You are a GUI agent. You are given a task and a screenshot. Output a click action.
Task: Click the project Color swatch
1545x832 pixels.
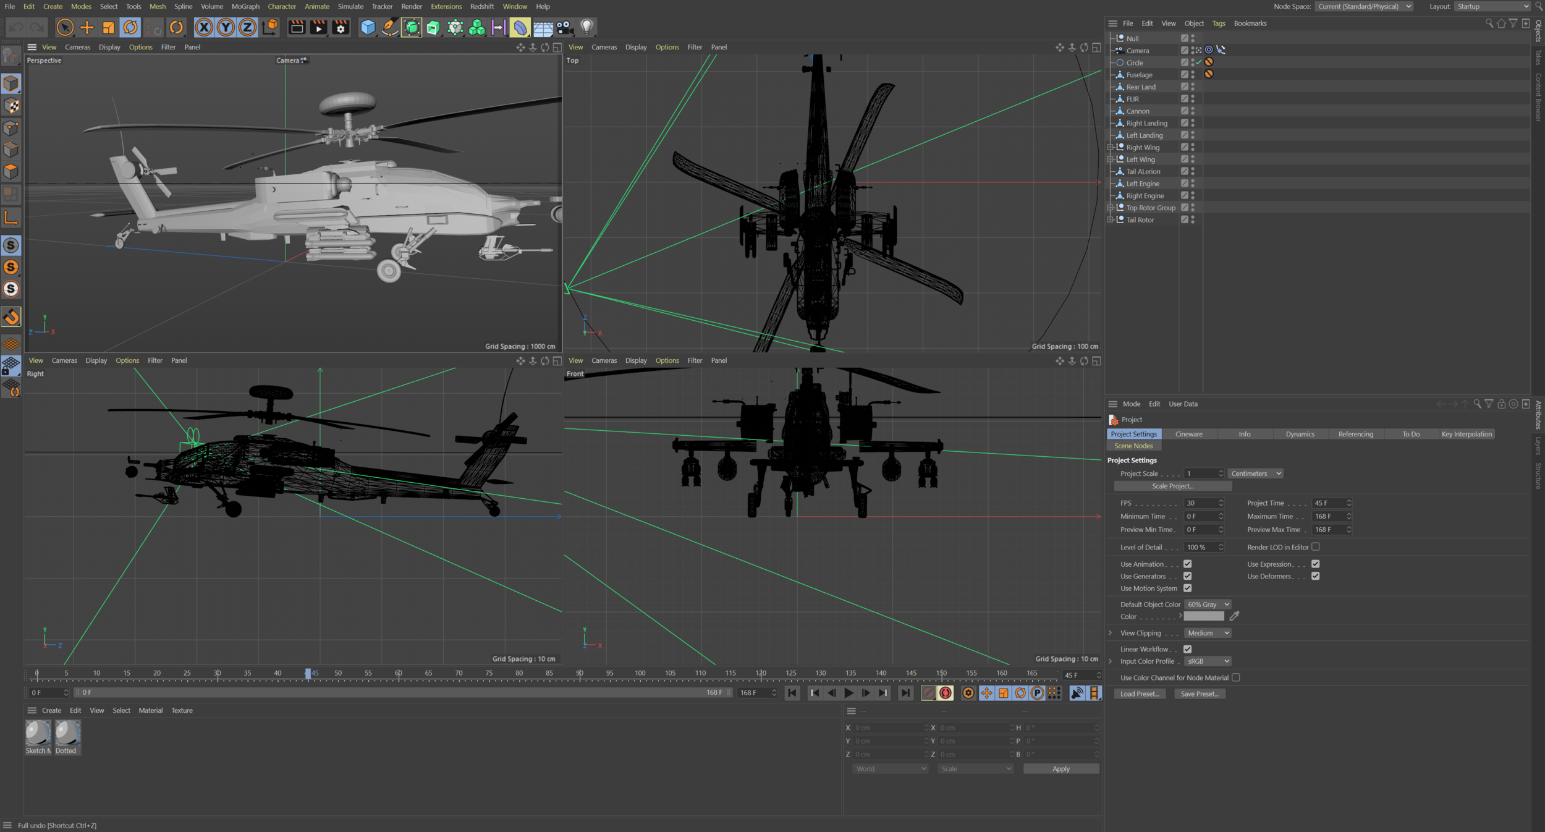pos(1203,616)
